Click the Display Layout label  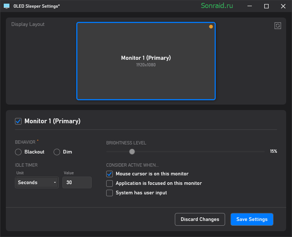tap(28, 24)
